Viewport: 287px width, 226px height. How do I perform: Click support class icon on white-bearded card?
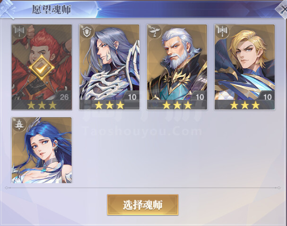pyautogui.click(x=154, y=32)
